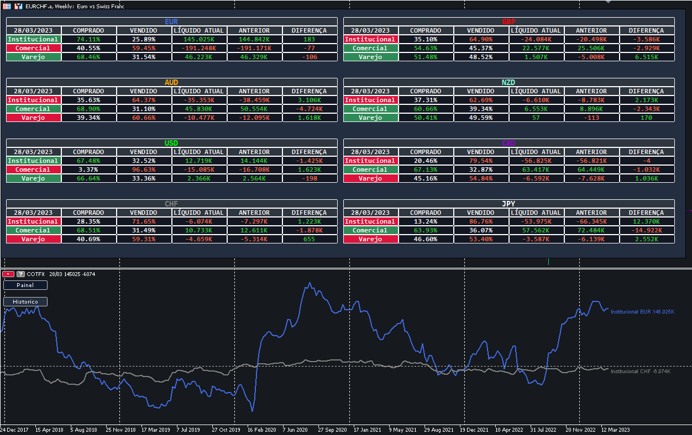Viewport: 692px width, 435px height.
Task: Click the red Varejo label in CAD table
Action: [370, 178]
